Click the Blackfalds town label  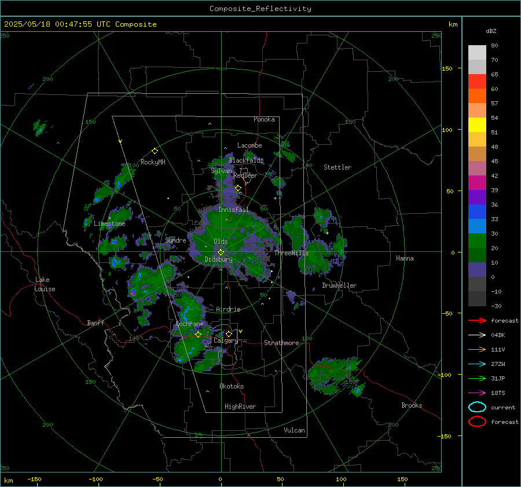point(246,160)
